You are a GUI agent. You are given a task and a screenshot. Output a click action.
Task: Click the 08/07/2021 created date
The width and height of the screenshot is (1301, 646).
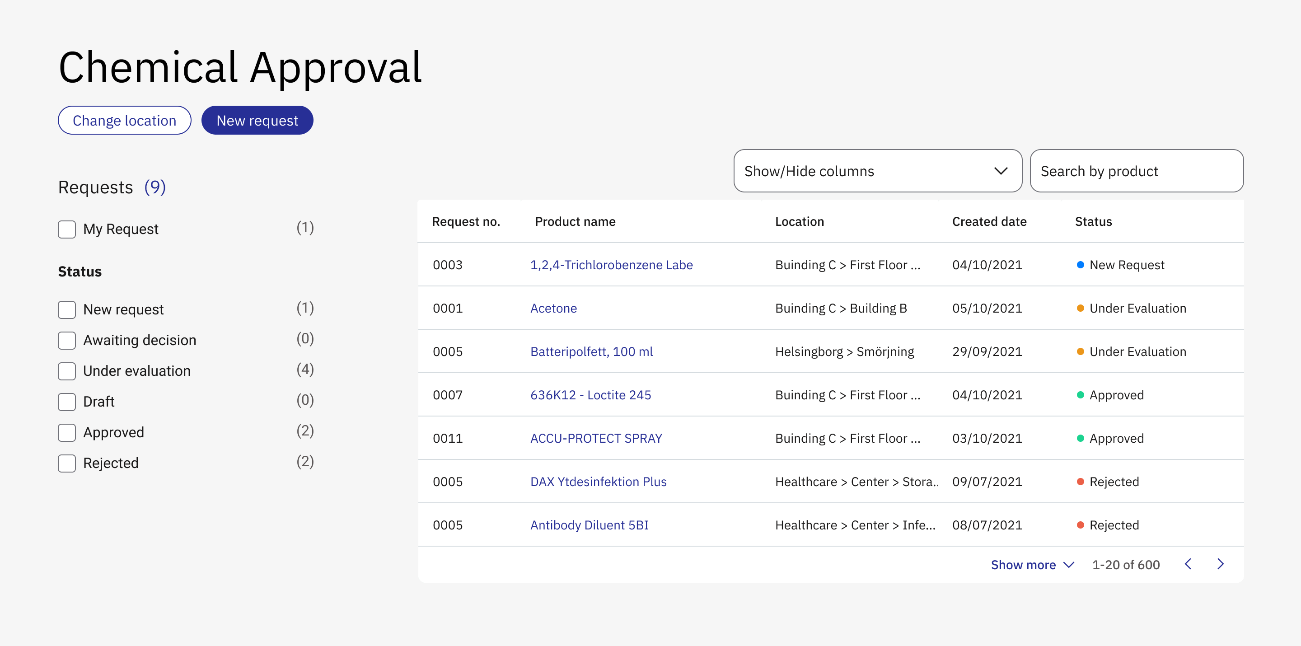pyautogui.click(x=987, y=526)
